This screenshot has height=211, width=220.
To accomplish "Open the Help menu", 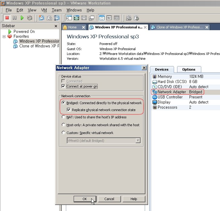I will pos(90,10).
